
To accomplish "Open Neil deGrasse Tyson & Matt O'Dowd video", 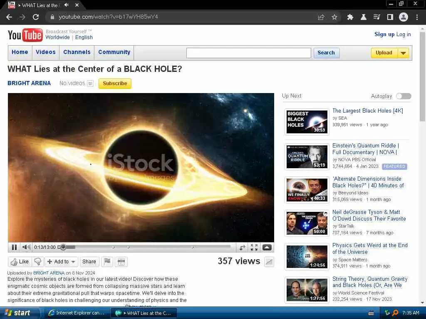I will 369,216.
